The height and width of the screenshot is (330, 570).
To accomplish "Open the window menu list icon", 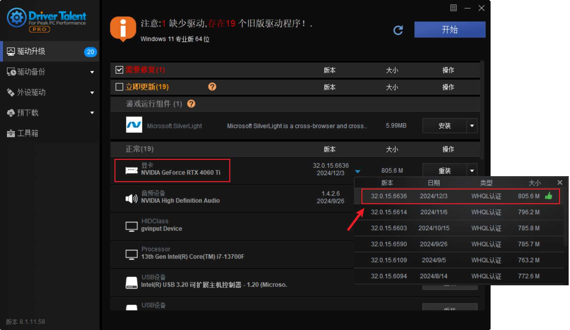I will (x=453, y=8).
